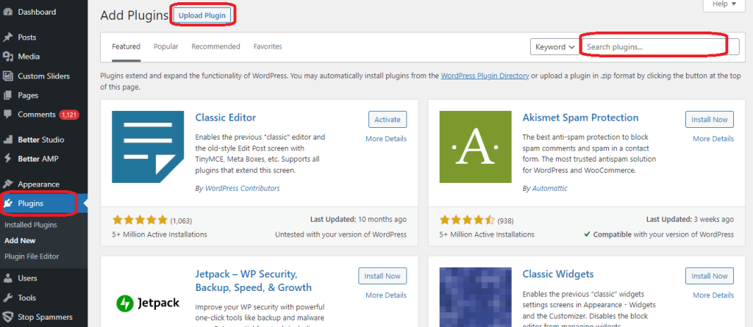753x327 pixels.
Task: Click the Pages icon in sidebar
Action: (x=7, y=95)
